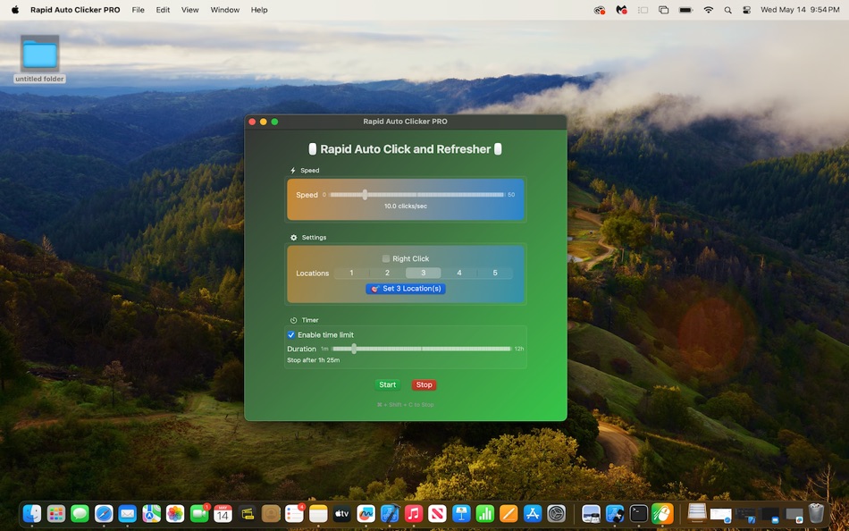Click the clock icon beside Timer label

pos(292,319)
